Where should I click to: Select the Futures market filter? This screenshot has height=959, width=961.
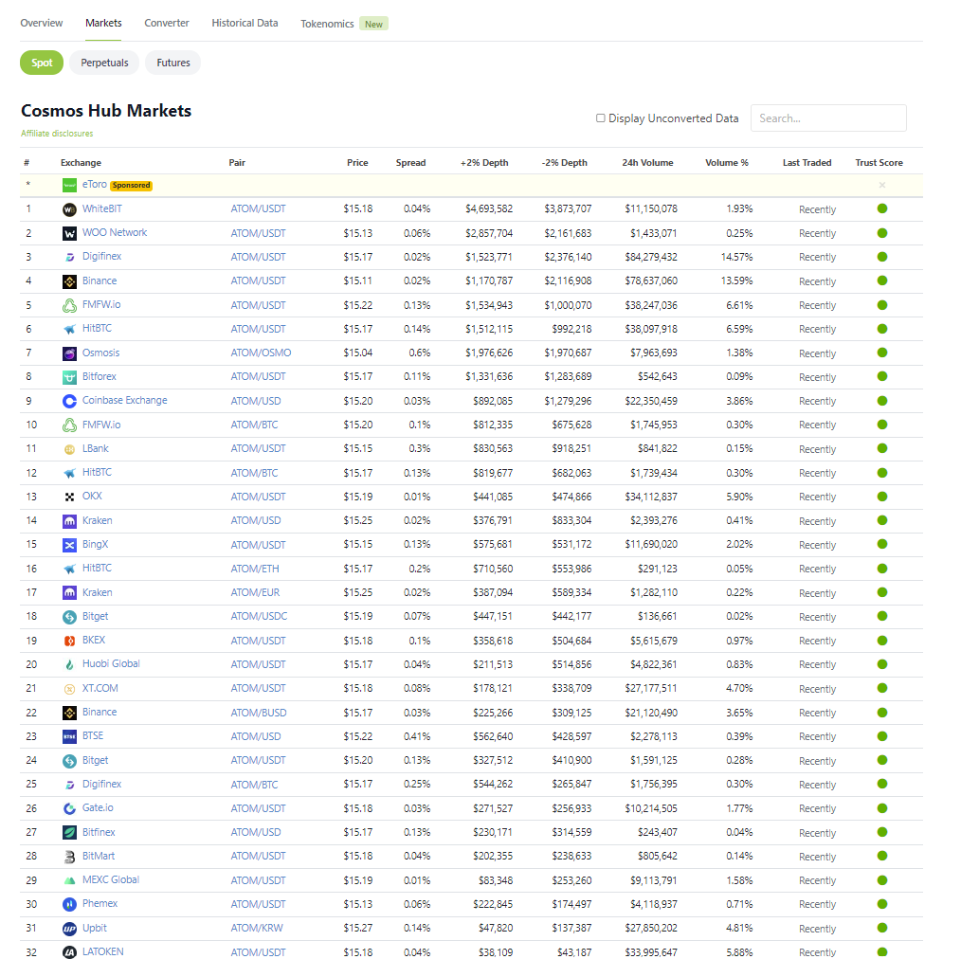tap(173, 63)
